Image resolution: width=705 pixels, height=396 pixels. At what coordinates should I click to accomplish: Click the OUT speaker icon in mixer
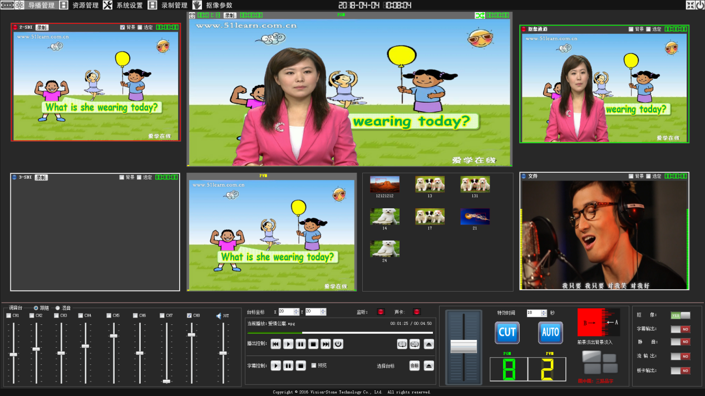pos(219,315)
